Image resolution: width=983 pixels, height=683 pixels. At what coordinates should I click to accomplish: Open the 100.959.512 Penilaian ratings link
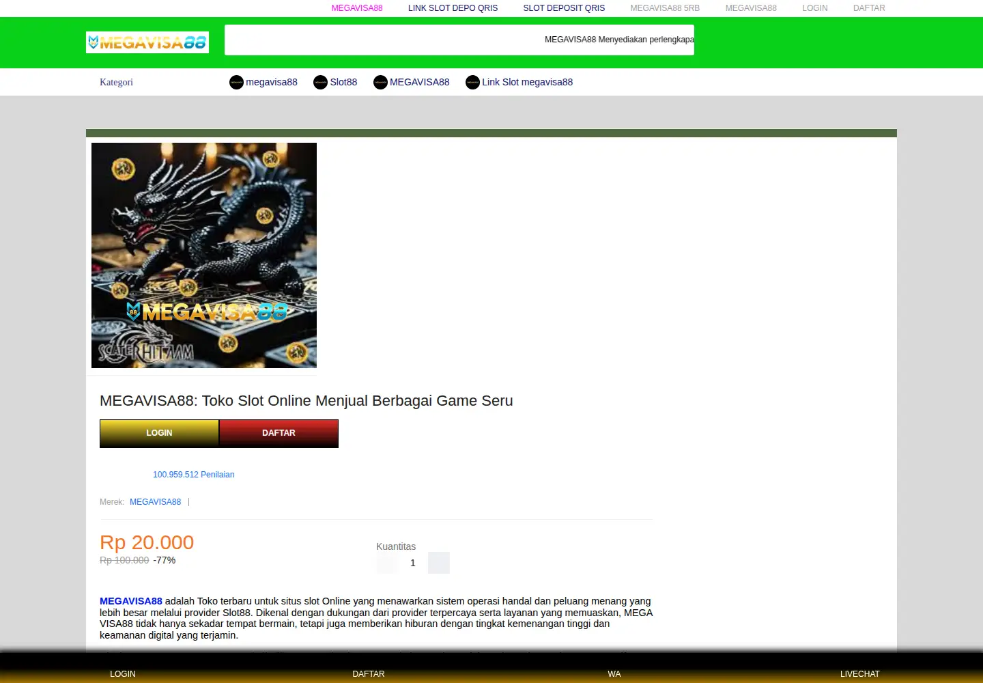tap(194, 475)
